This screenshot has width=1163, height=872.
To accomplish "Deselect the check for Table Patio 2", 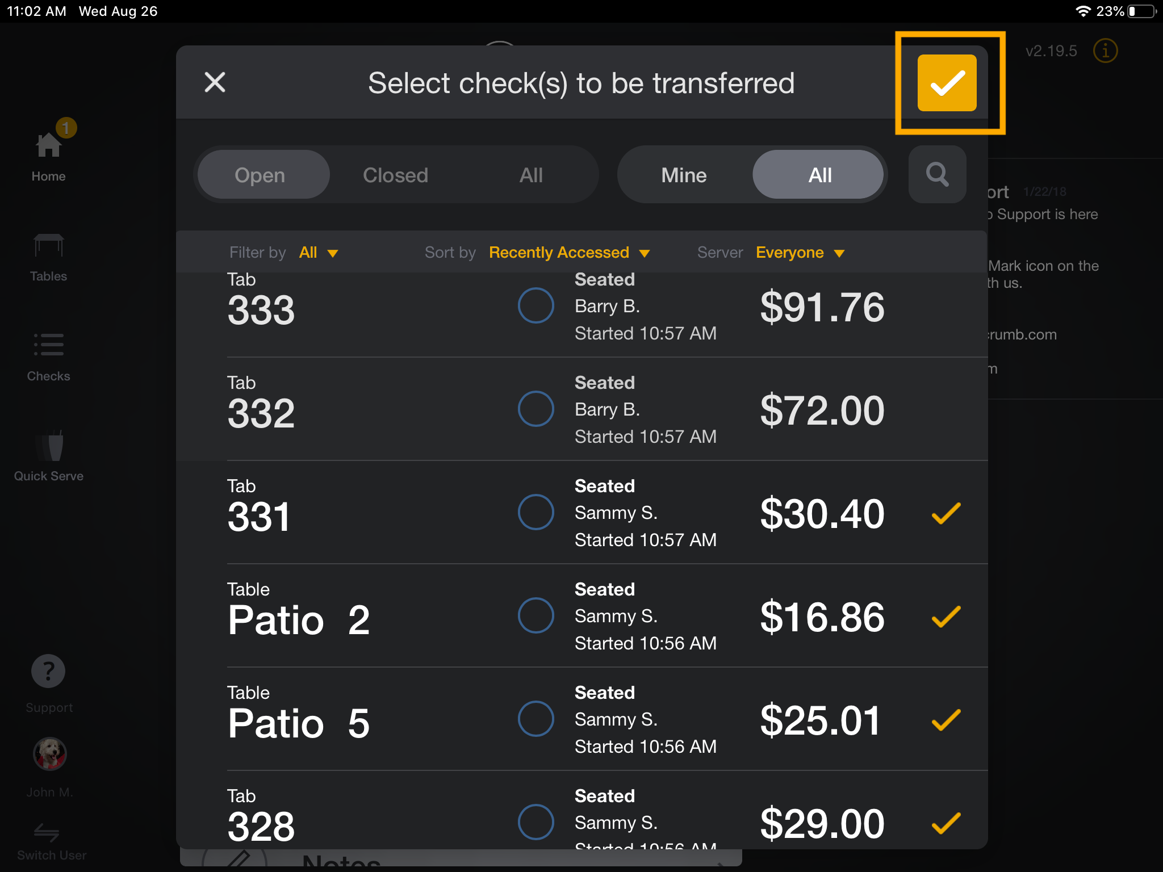I will coord(946,615).
